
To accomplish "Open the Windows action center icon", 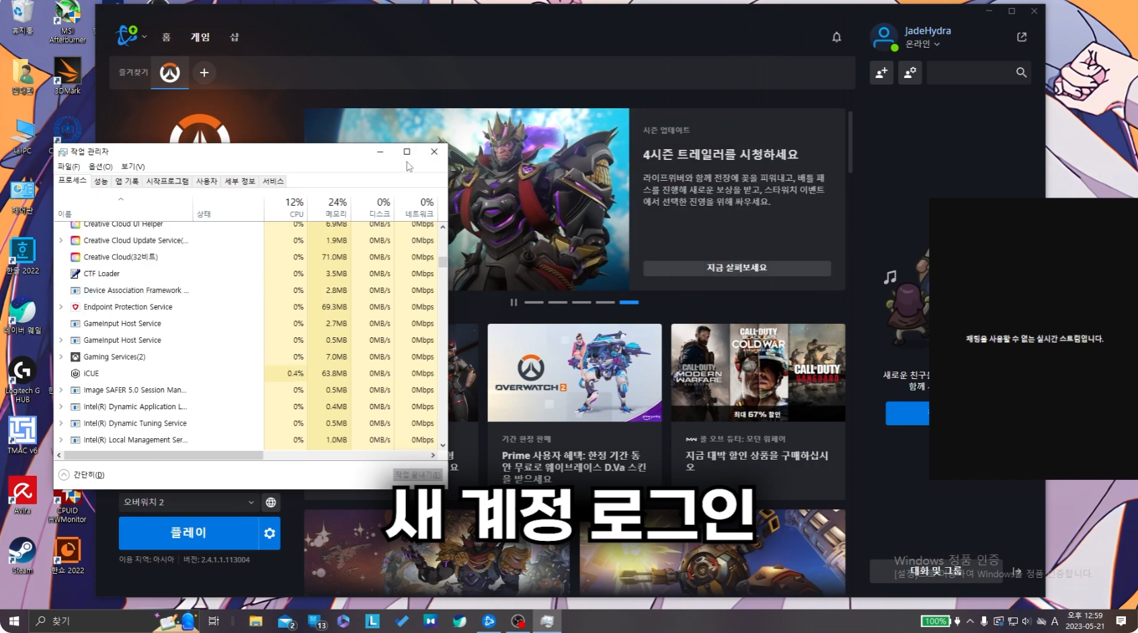I will (x=1121, y=621).
